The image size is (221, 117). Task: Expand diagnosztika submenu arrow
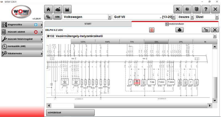pos(41,25)
